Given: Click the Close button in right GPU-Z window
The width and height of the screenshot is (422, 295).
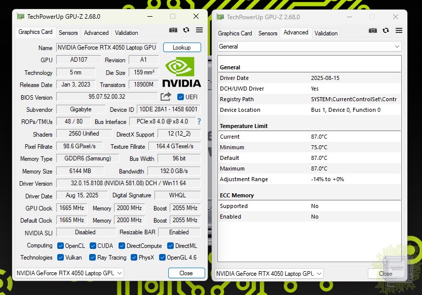Looking at the screenshot, I should 386,274.
